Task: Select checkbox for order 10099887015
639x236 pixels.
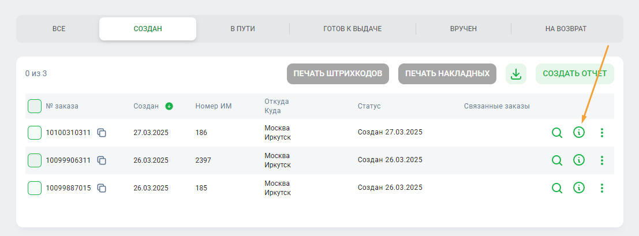Action: [35, 188]
